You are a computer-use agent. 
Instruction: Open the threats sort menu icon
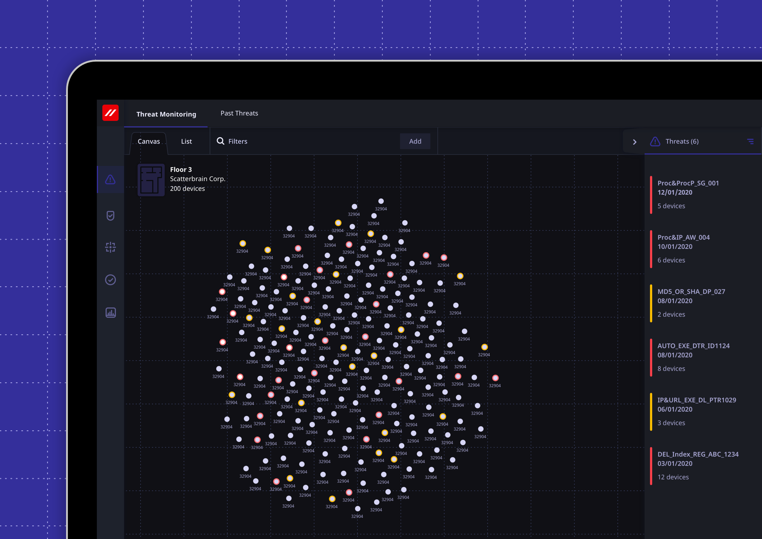750,141
